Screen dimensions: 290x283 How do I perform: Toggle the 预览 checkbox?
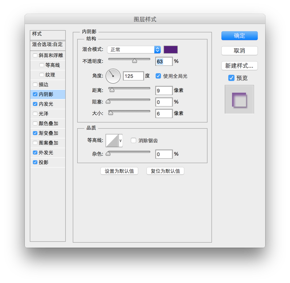(x=231, y=78)
